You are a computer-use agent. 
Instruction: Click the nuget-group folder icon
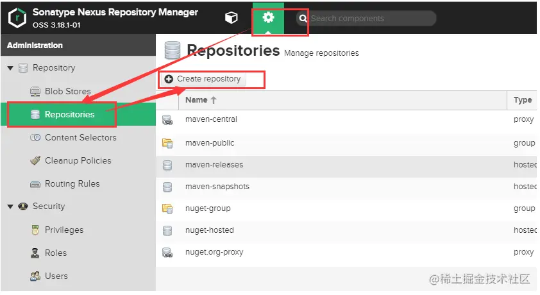tap(167, 208)
